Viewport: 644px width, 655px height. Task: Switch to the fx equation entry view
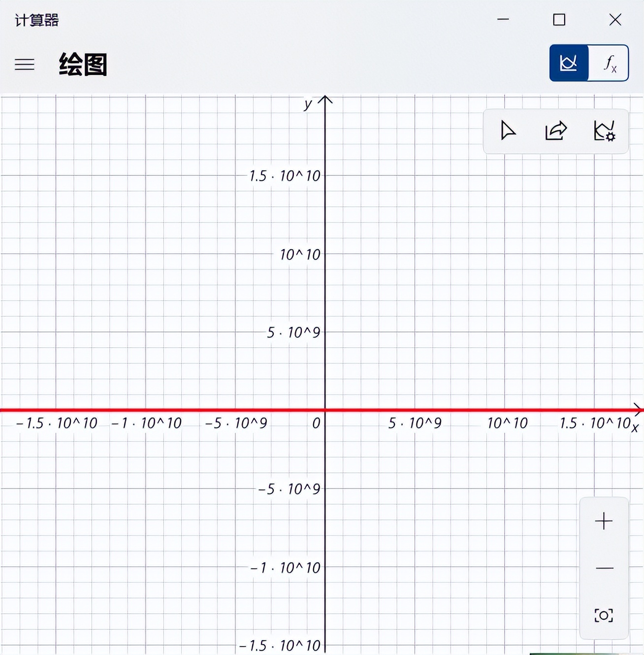coord(609,63)
